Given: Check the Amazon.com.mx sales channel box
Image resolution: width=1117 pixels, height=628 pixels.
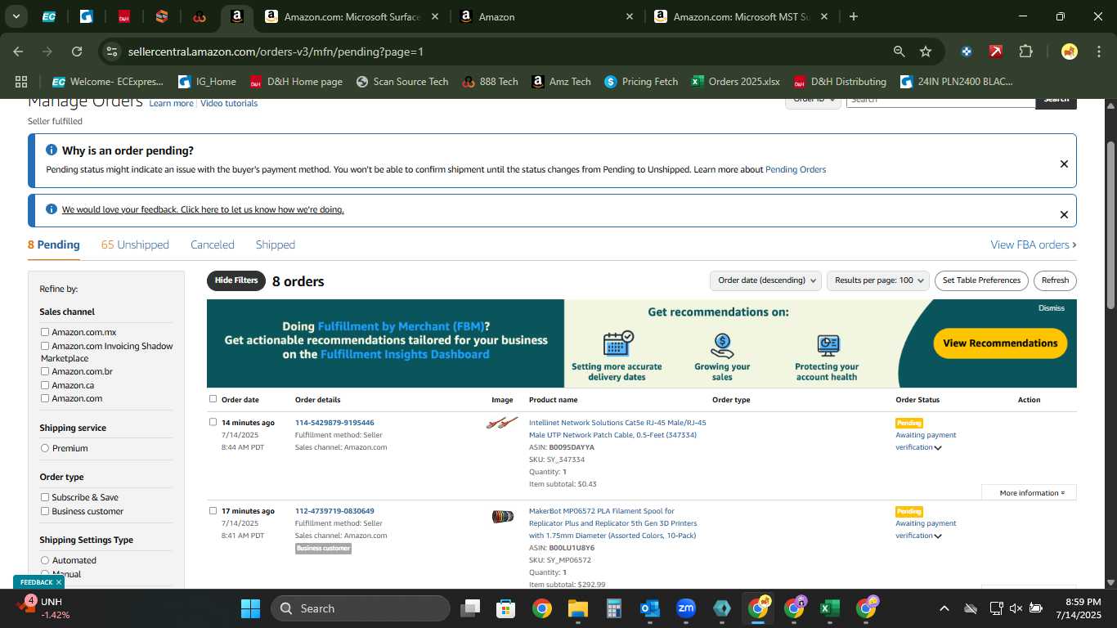Looking at the screenshot, I should (45, 332).
